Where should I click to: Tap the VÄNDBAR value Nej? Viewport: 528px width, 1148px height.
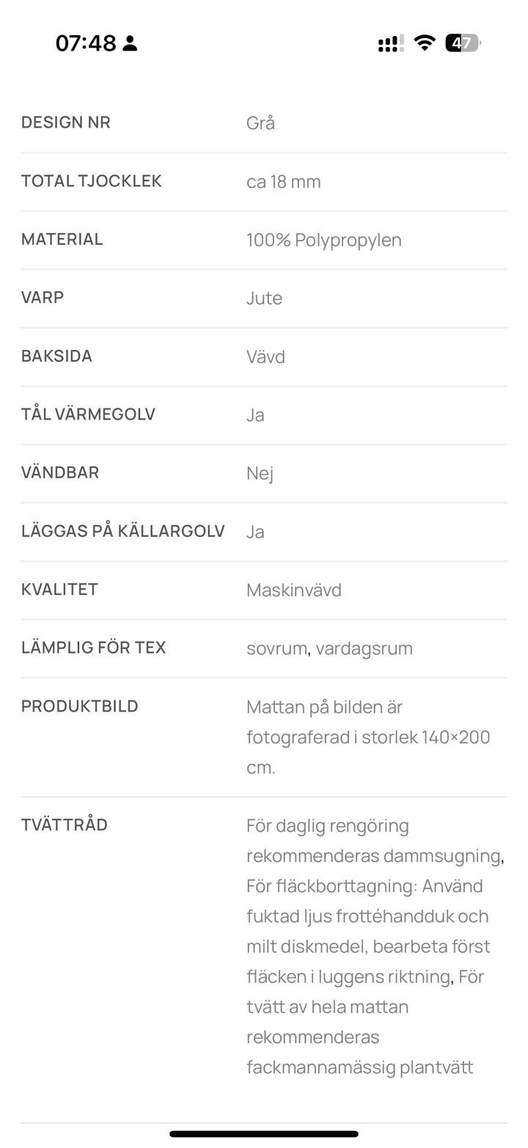pyautogui.click(x=260, y=474)
